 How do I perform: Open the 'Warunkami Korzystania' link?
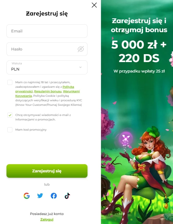tap(71, 91)
